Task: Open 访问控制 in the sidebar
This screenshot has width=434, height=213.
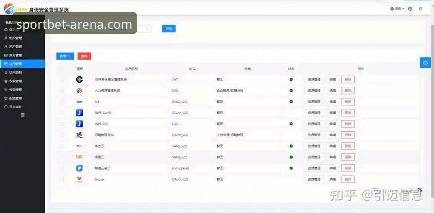Action: tap(22, 72)
